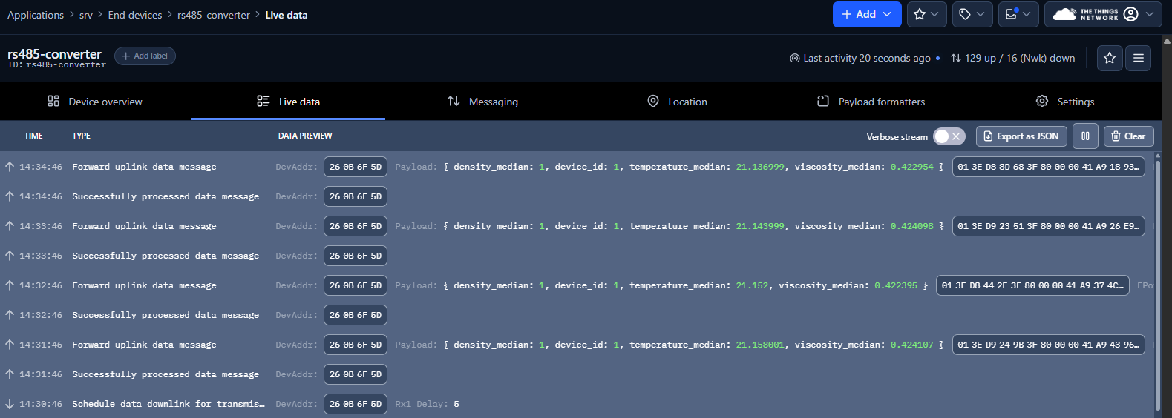Open the Location tab

point(677,102)
